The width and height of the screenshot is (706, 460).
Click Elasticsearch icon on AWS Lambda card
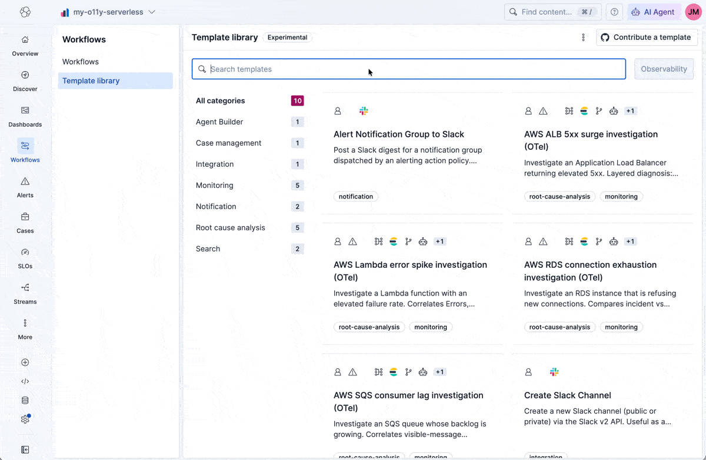pos(393,241)
